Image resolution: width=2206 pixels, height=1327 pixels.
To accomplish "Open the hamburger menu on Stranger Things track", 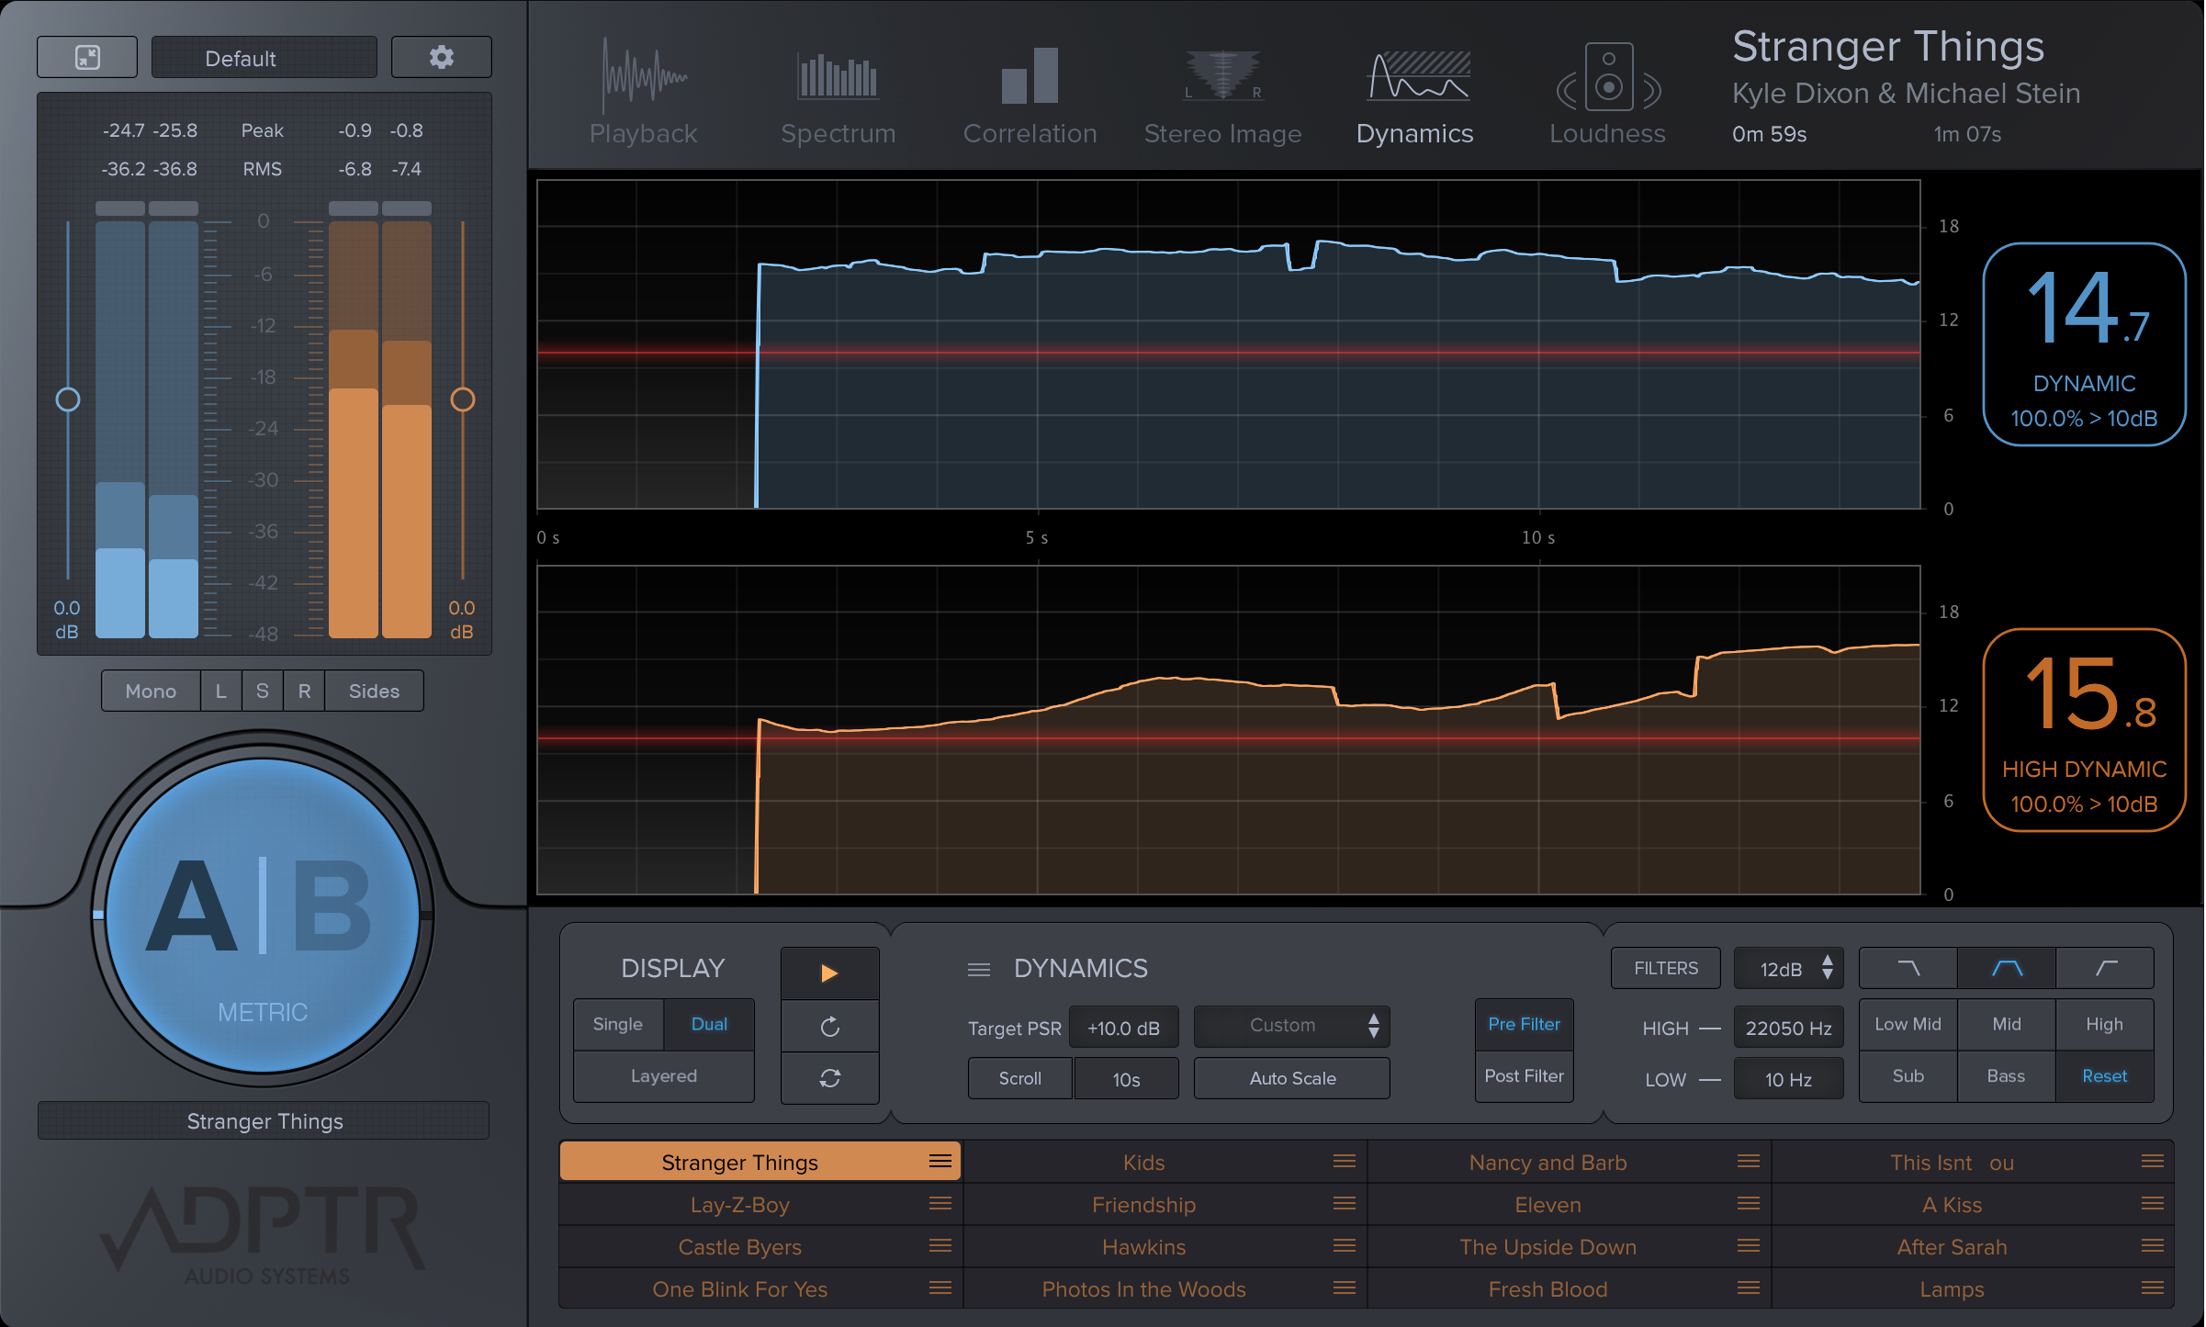I will 939,1161.
